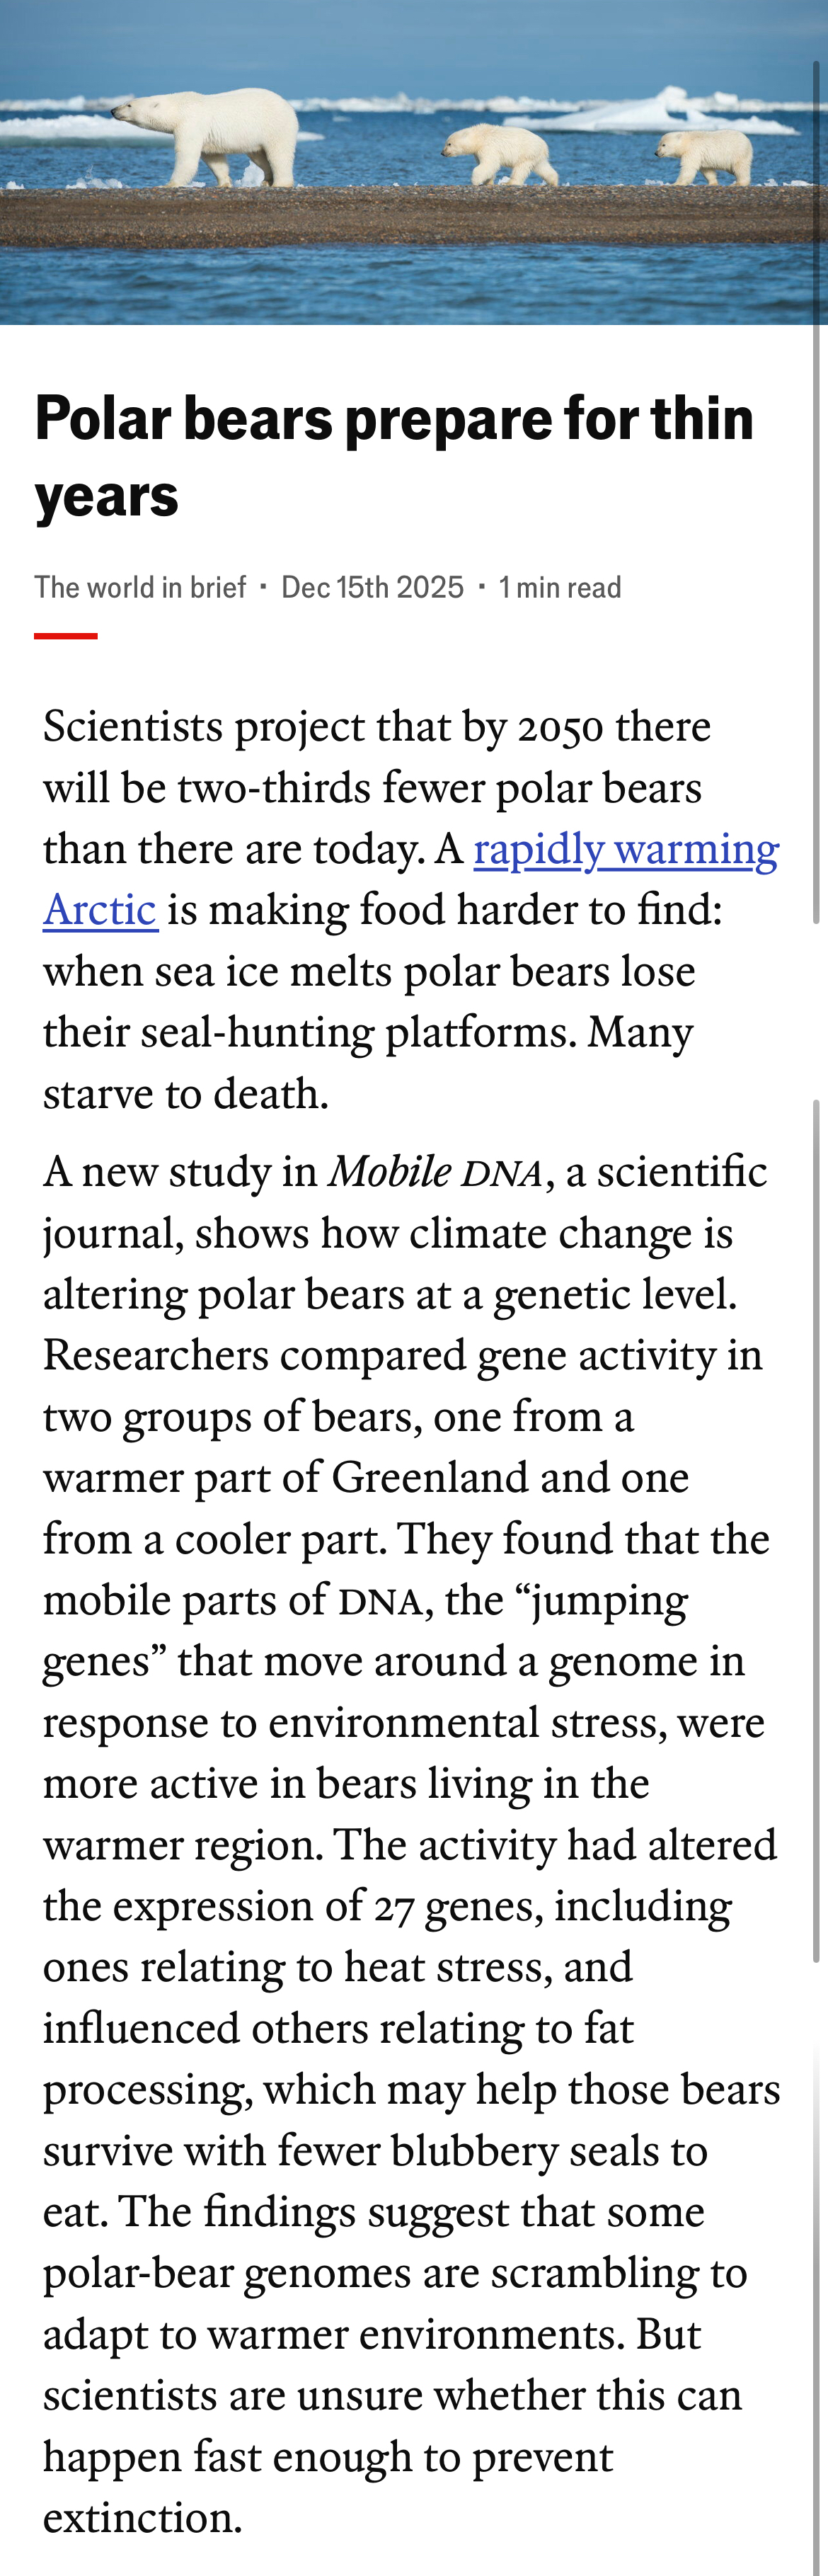Click the phrase "jumping genes" in text
Image resolution: width=828 pixels, height=2576 pixels.
pyautogui.click(x=365, y=1630)
